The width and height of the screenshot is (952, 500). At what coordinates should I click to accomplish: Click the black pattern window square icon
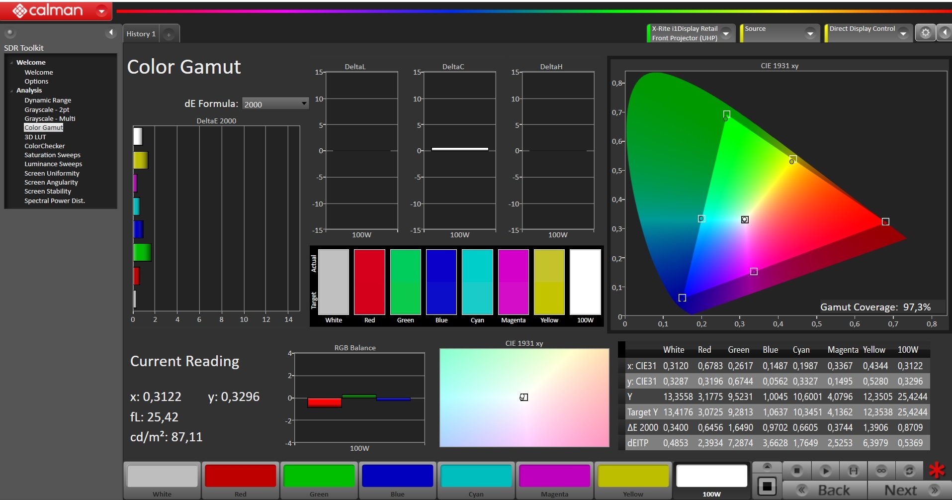[x=767, y=486]
